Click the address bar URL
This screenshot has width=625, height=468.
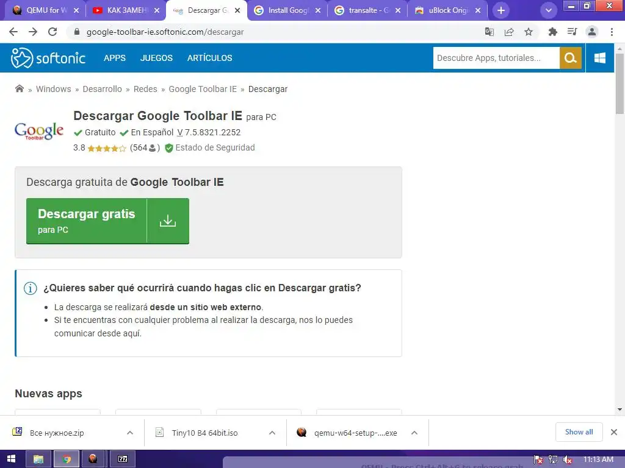(x=165, y=32)
